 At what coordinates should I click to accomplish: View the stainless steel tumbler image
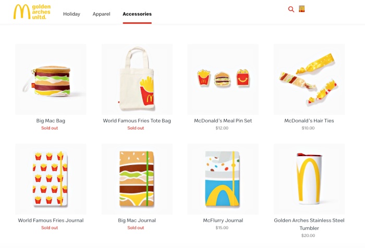(309, 179)
